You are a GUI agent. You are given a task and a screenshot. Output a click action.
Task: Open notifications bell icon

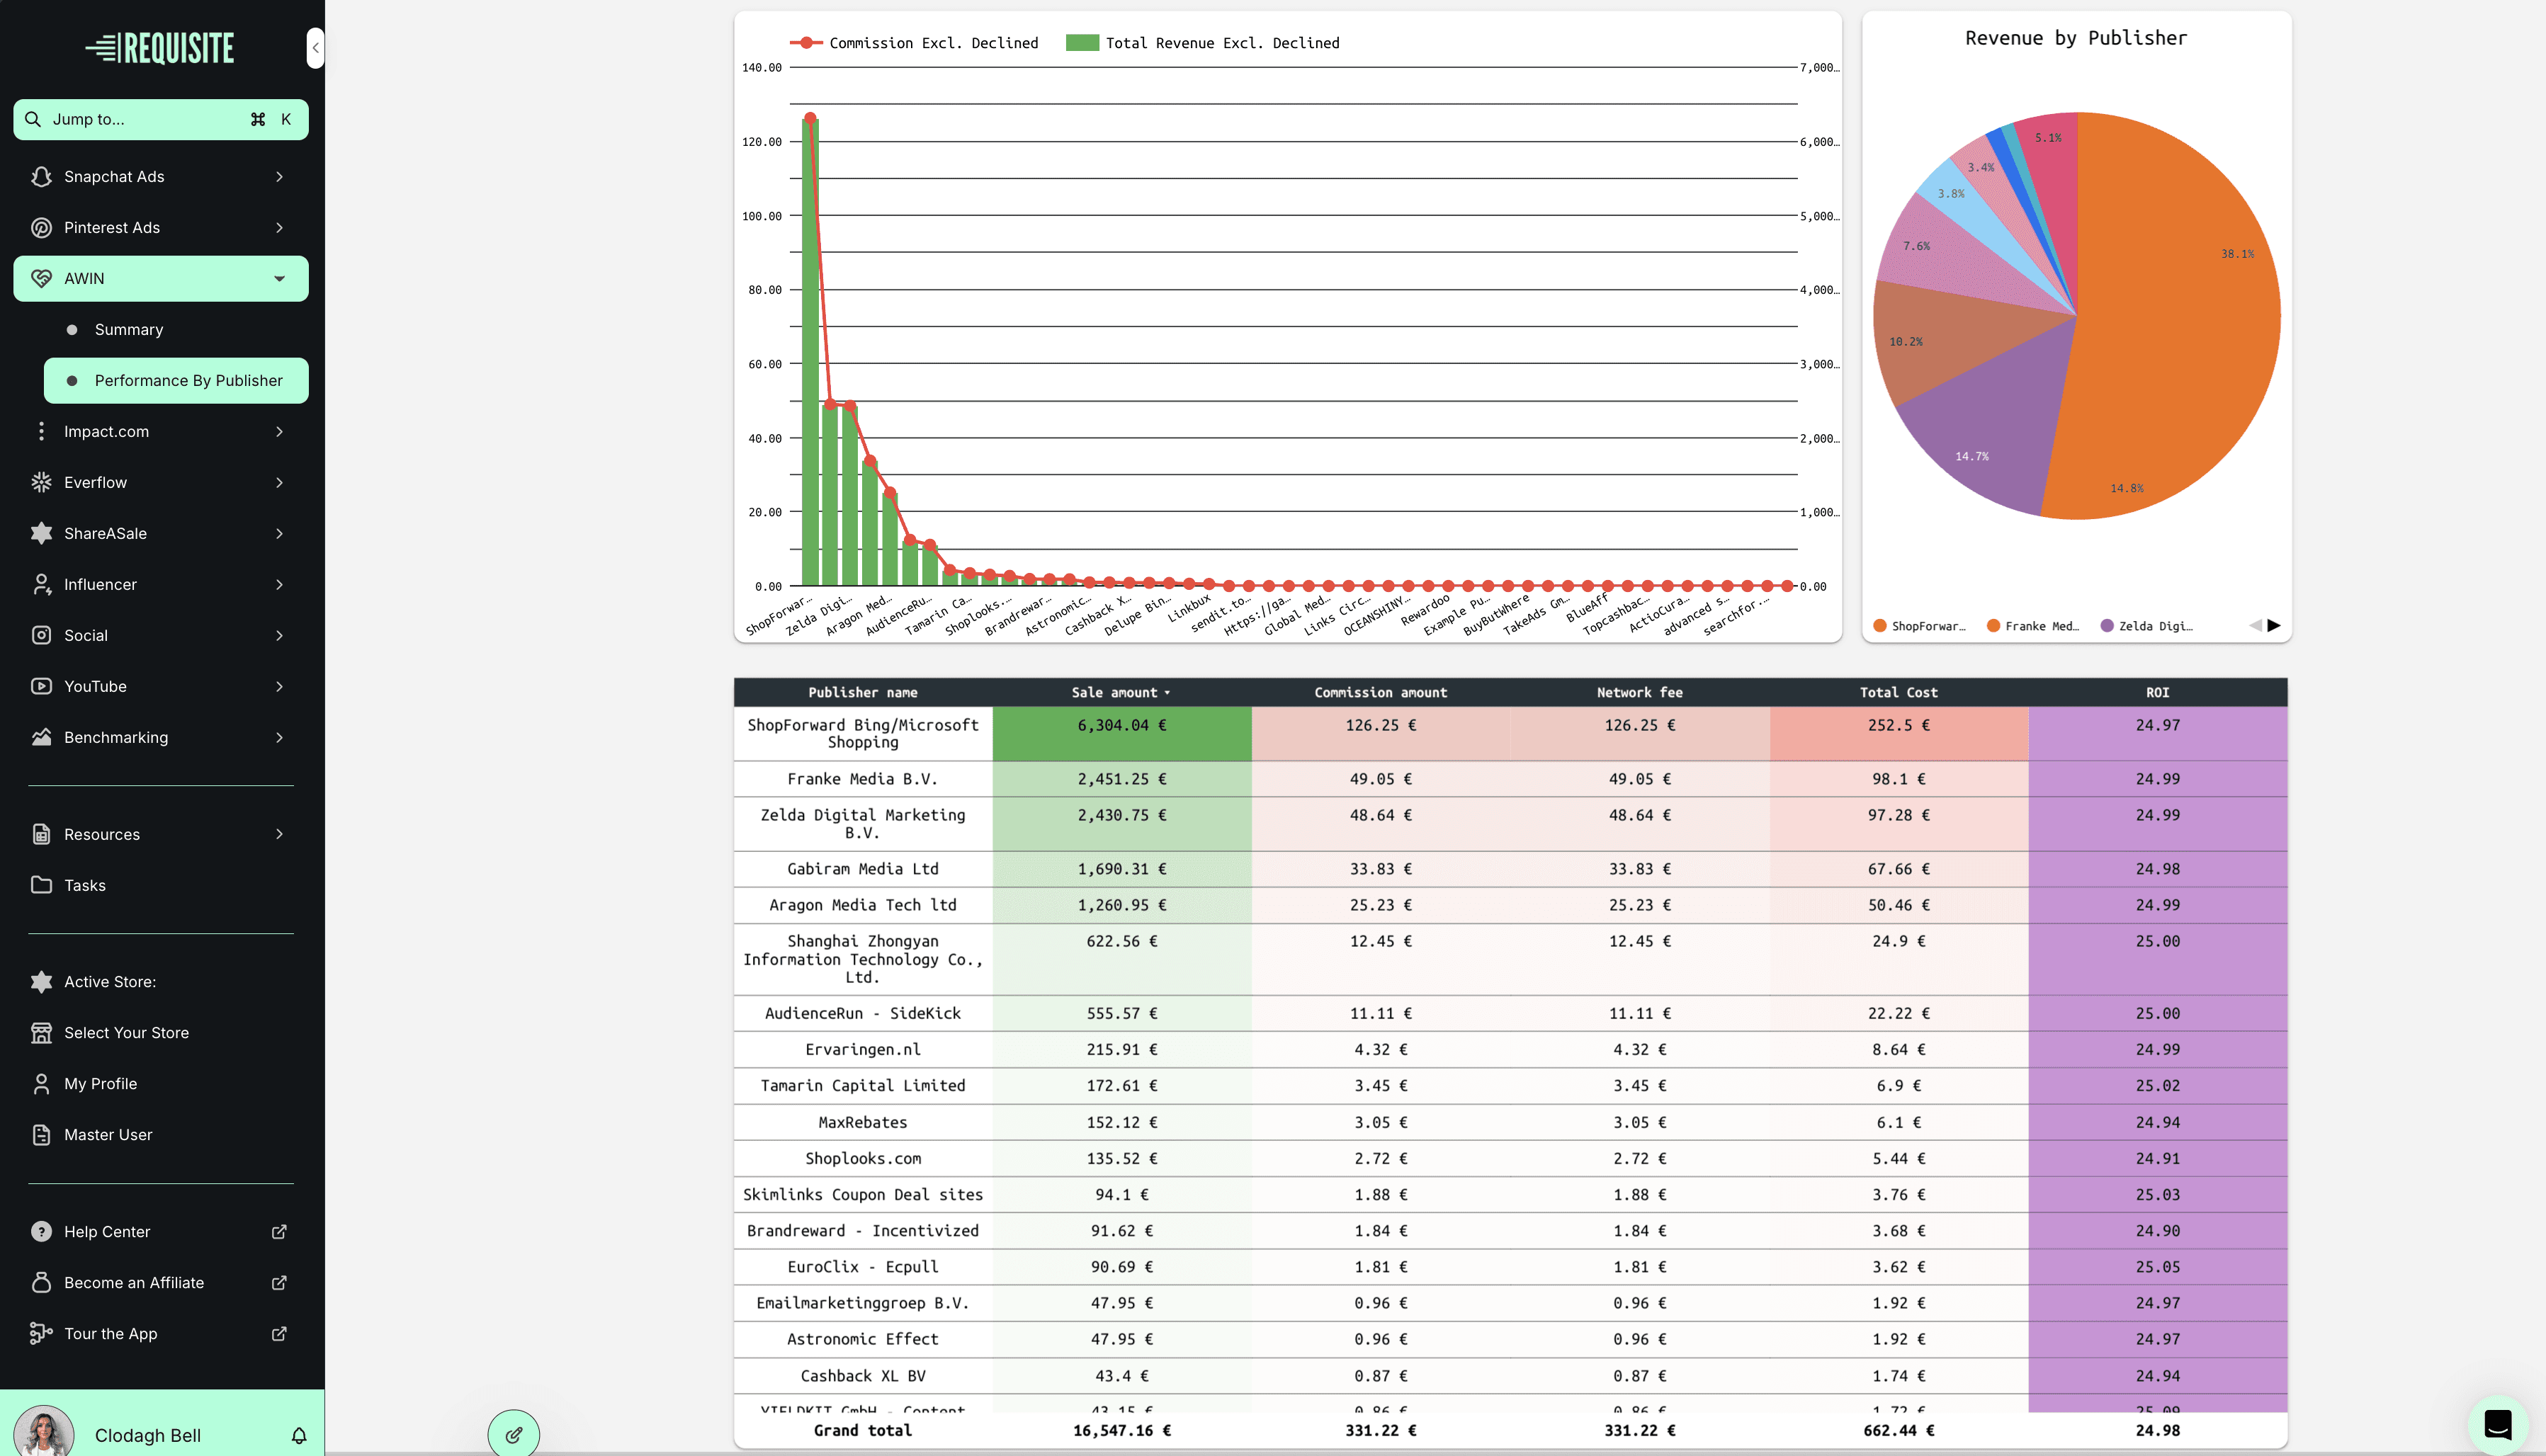pos(299,1435)
